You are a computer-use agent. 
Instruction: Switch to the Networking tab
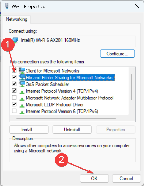[17, 19]
